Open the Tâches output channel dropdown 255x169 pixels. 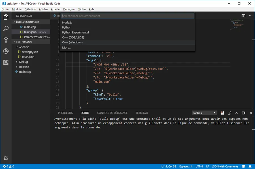[204, 113]
